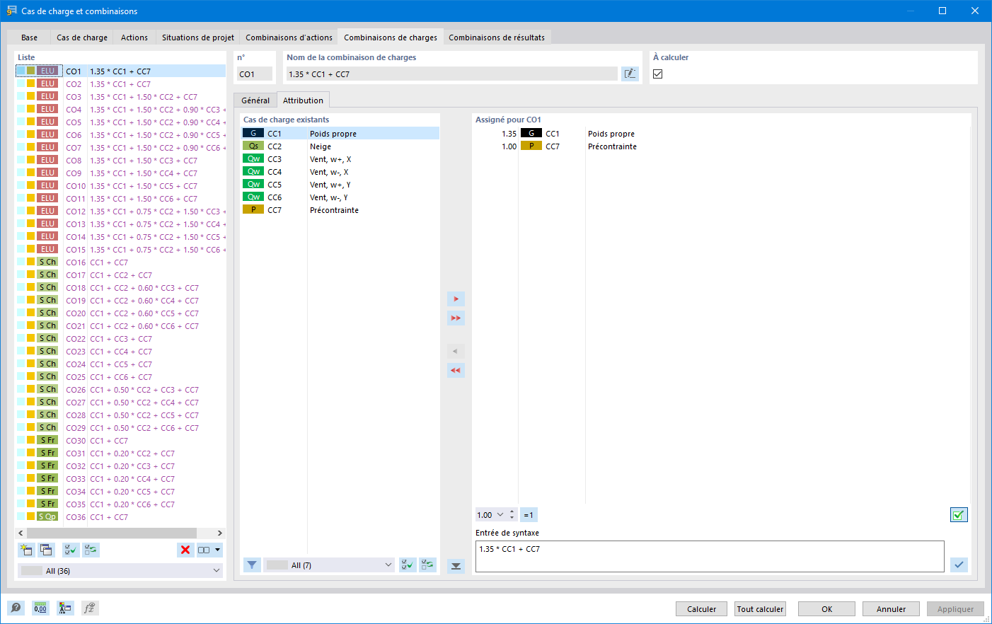Select combination CO17 'CC1 + CC2 + CC7'
The width and height of the screenshot is (992, 624).
click(x=120, y=275)
